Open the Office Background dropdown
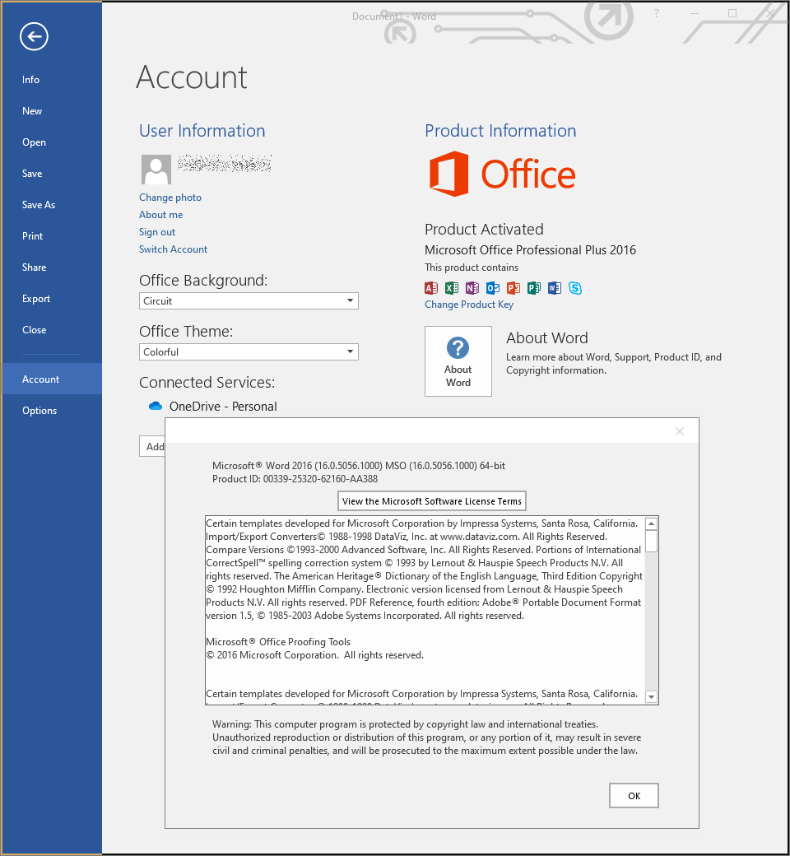Viewport: 790px width, 856px height. pos(351,300)
